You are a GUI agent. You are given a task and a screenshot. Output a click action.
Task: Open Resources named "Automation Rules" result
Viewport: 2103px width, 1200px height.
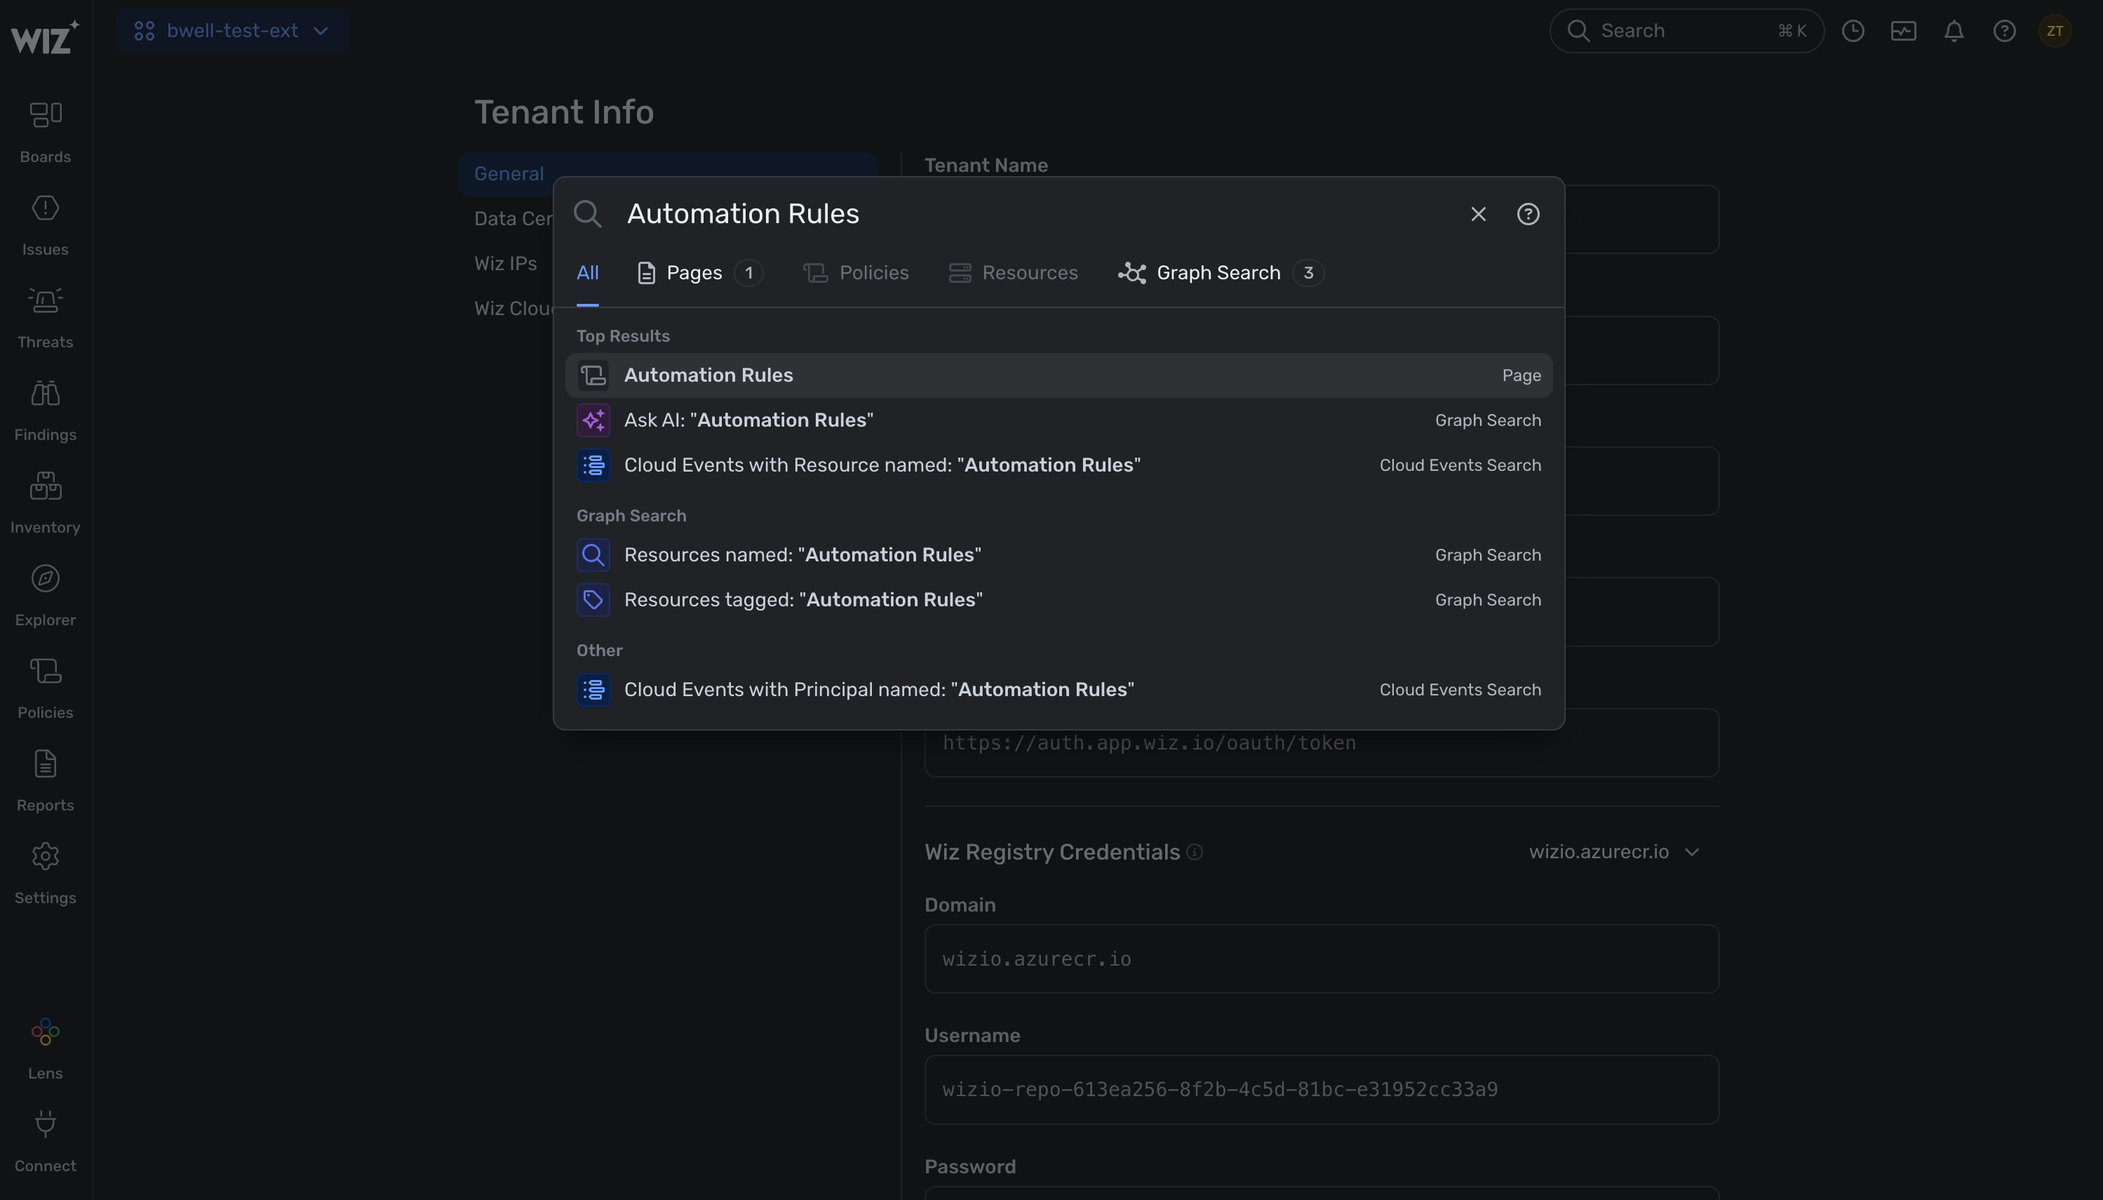1059,556
